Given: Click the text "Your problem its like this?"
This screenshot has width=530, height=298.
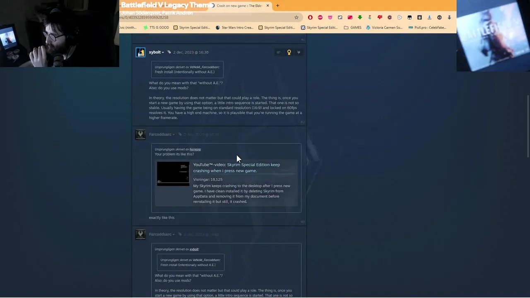Looking at the screenshot, I should point(174,154).
